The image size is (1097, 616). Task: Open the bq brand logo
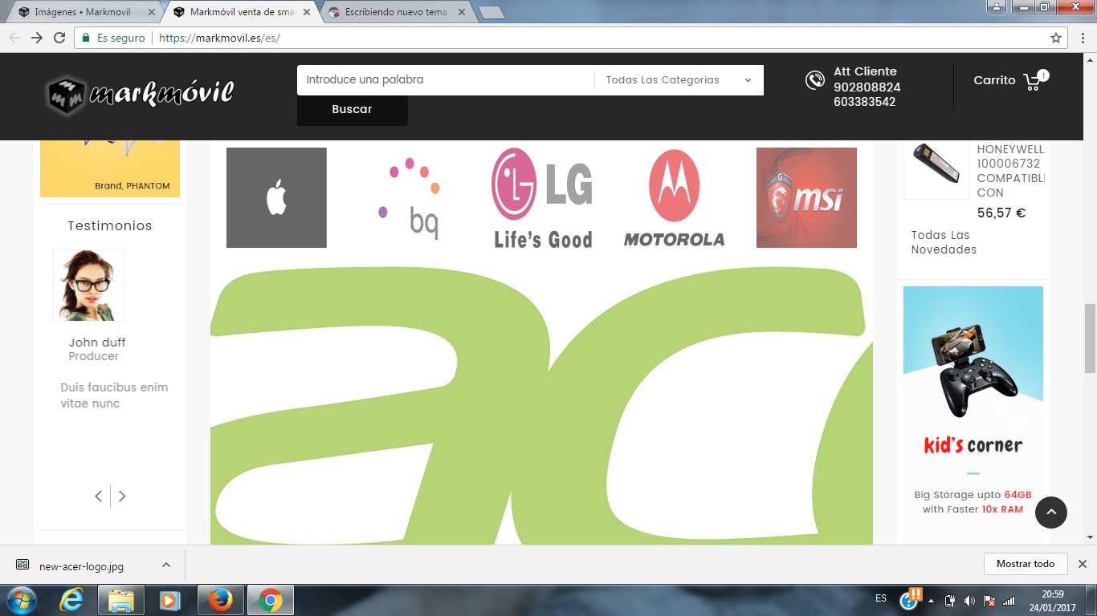(409, 197)
